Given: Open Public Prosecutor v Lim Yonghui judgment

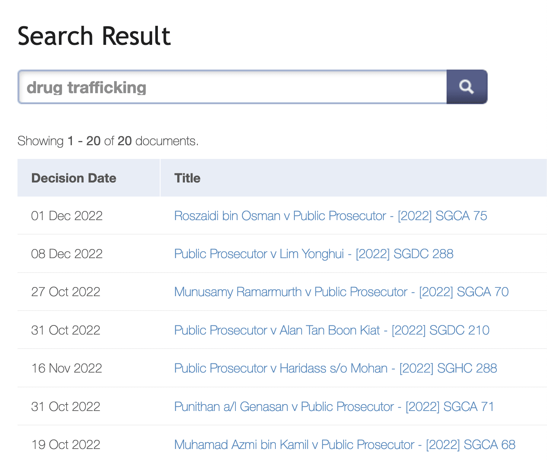Looking at the screenshot, I should [x=313, y=254].
